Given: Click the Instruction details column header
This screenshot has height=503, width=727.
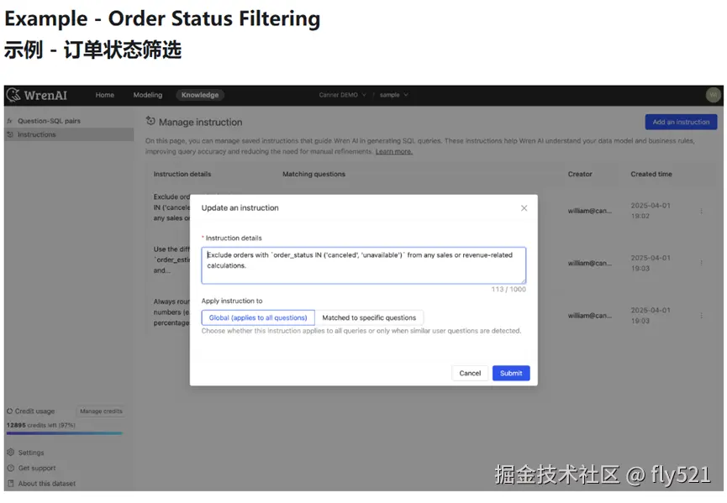Looking at the screenshot, I should point(182,174).
